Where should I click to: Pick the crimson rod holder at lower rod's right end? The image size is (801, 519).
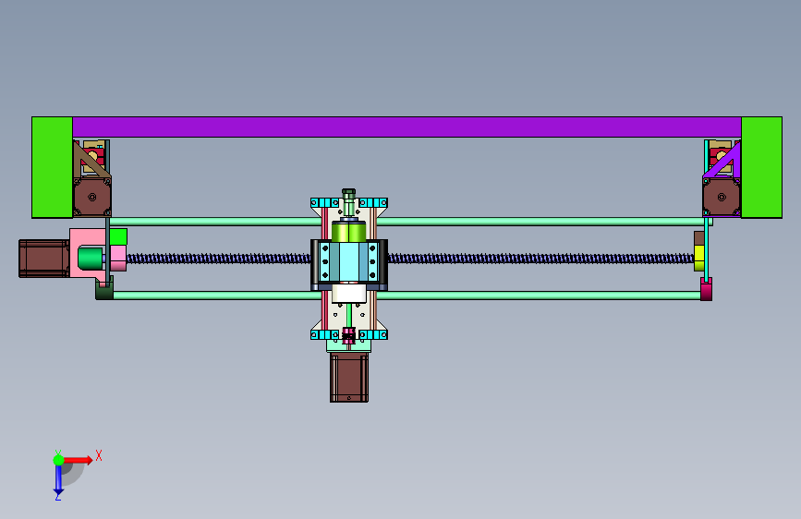(706, 290)
